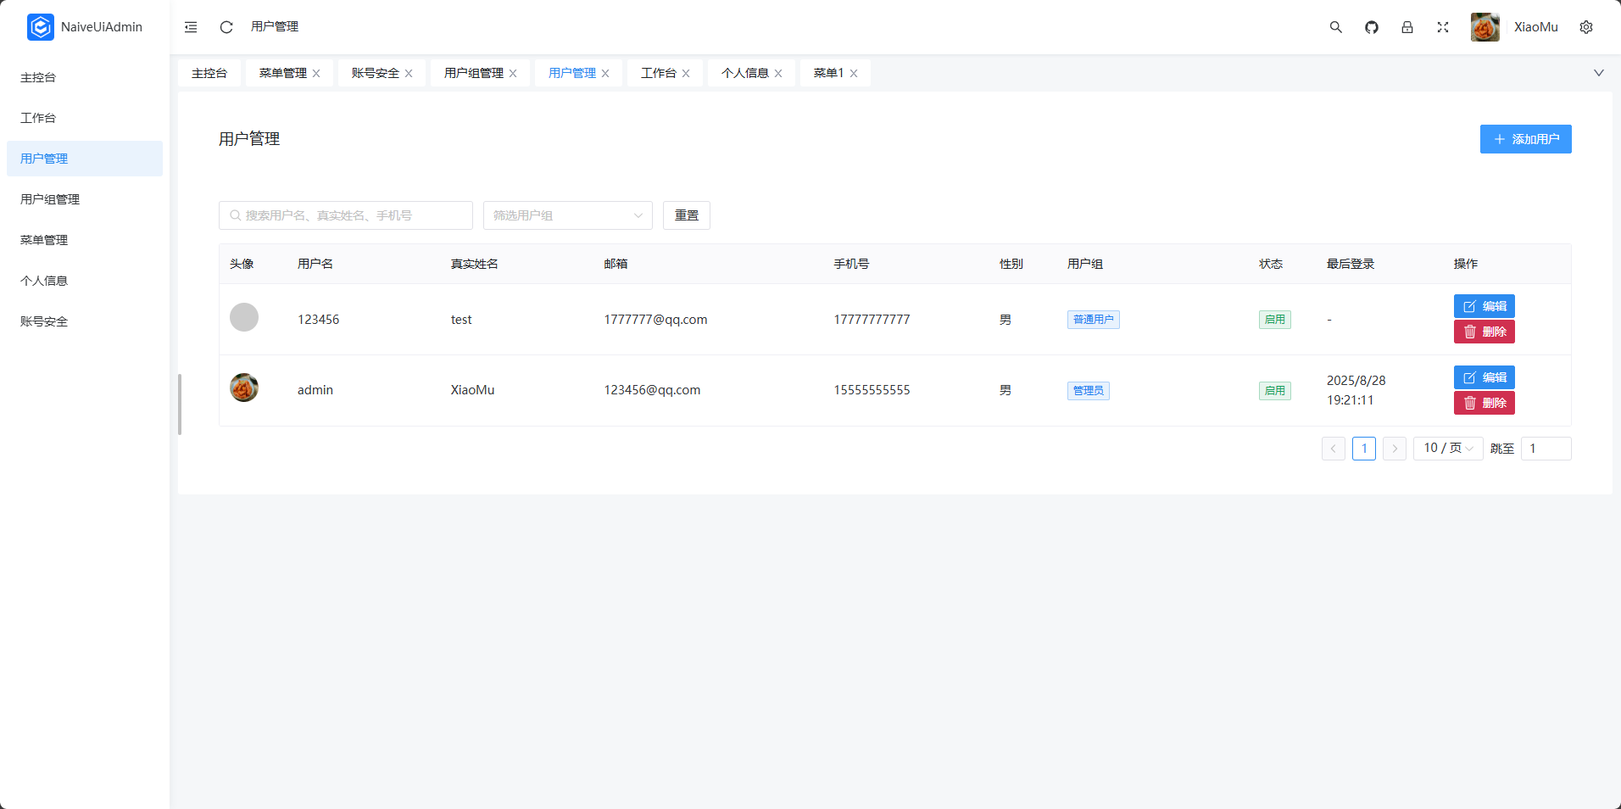Image resolution: width=1621 pixels, height=809 pixels.
Task: Click the 启用 status tag for test user
Action: (1275, 320)
